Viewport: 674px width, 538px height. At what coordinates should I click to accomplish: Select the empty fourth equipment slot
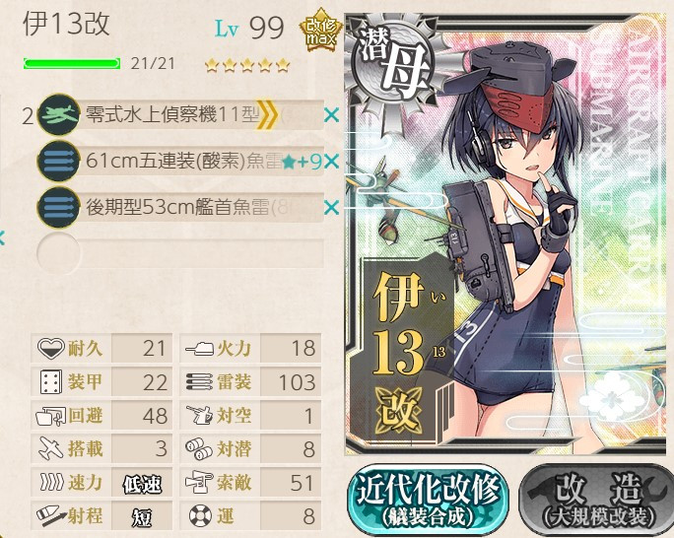[180, 253]
